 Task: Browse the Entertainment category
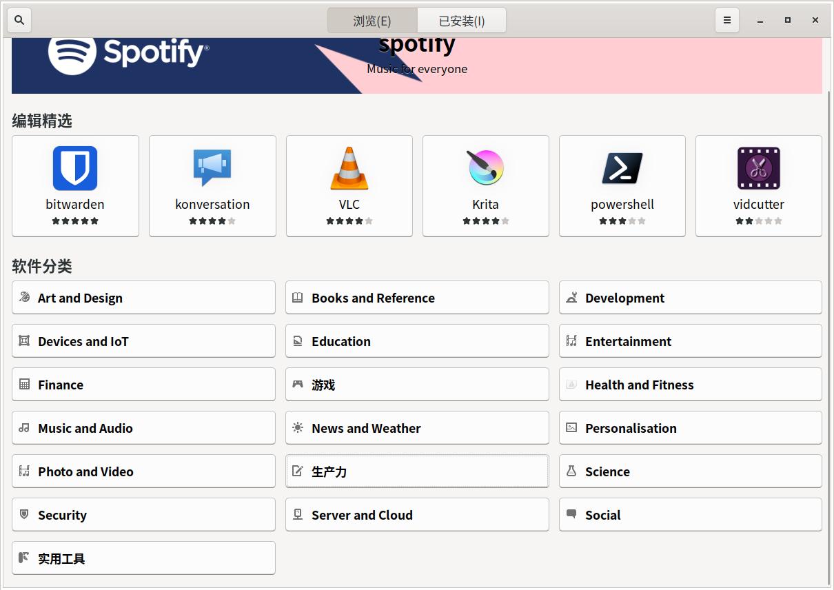click(x=691, y=341)
